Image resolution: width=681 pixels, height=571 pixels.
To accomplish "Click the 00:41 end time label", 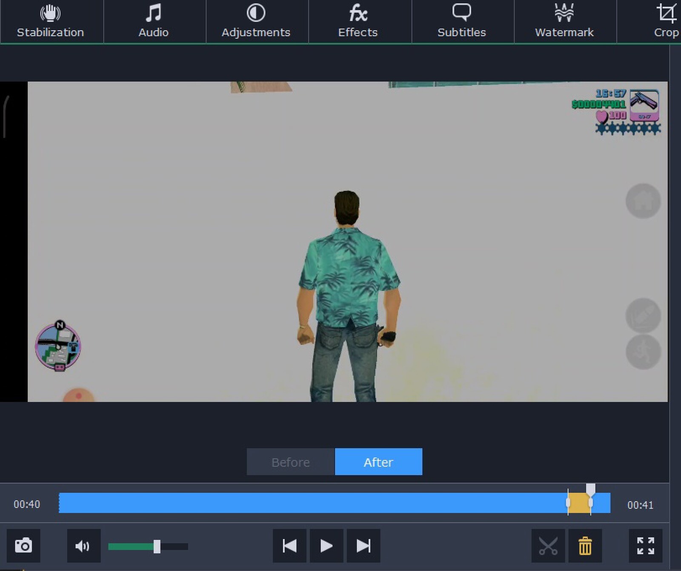I will coord(640,505).
